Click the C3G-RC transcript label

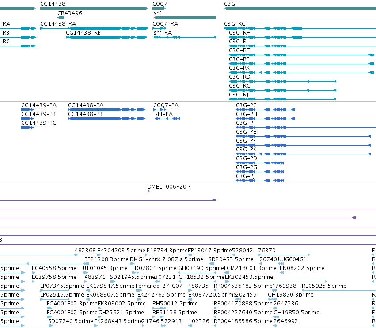pos(235,24)
